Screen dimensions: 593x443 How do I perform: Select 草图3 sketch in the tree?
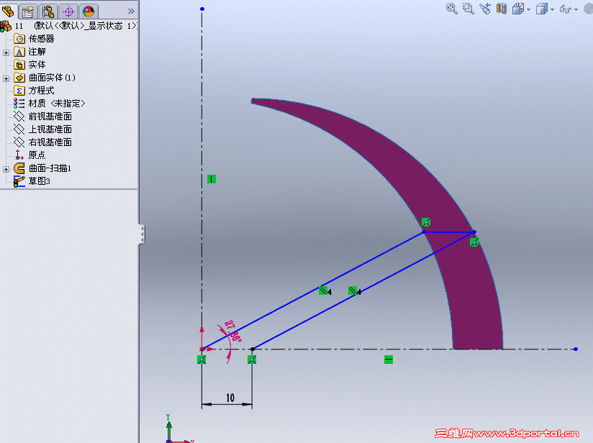pyautogui.click(x=40, y=181)
